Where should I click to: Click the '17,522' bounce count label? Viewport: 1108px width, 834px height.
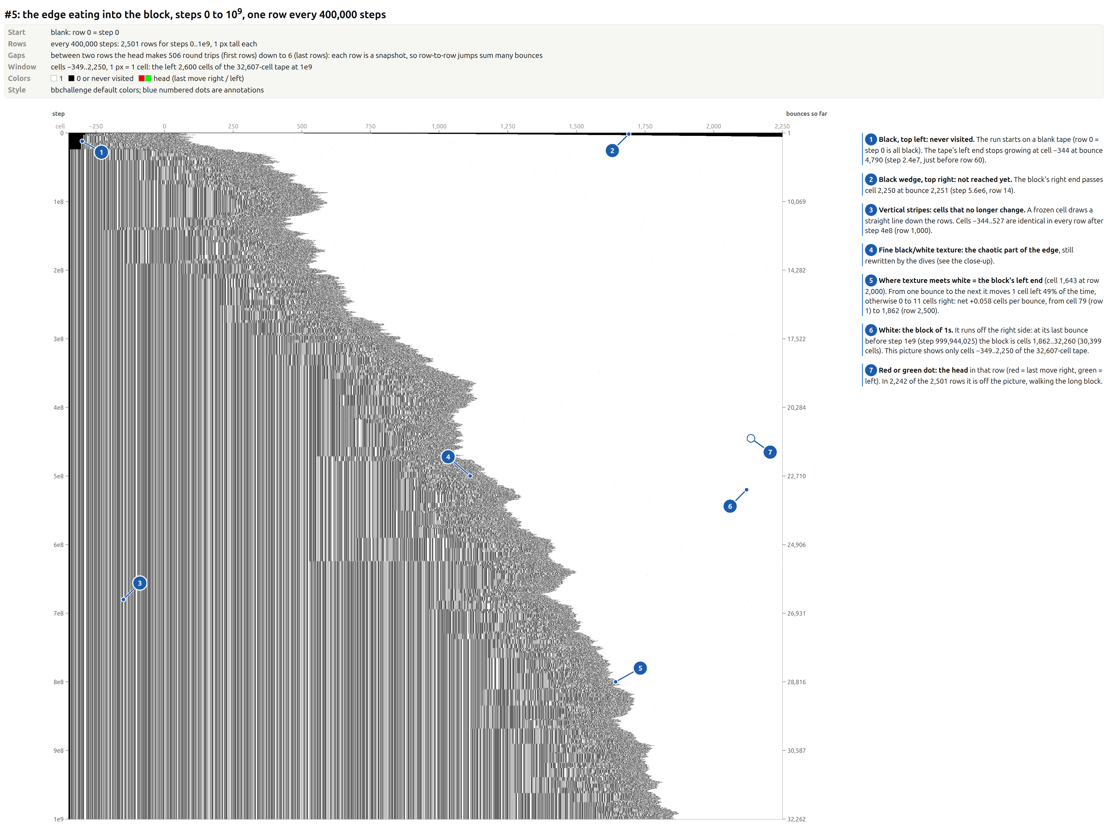point(796,339)
